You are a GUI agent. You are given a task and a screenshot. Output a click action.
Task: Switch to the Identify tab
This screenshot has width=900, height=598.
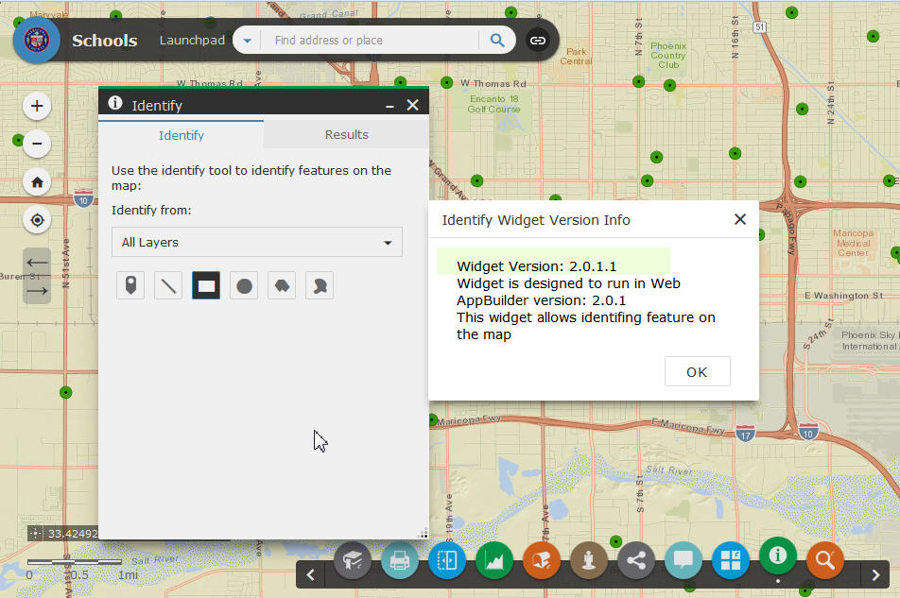[181, 135]
